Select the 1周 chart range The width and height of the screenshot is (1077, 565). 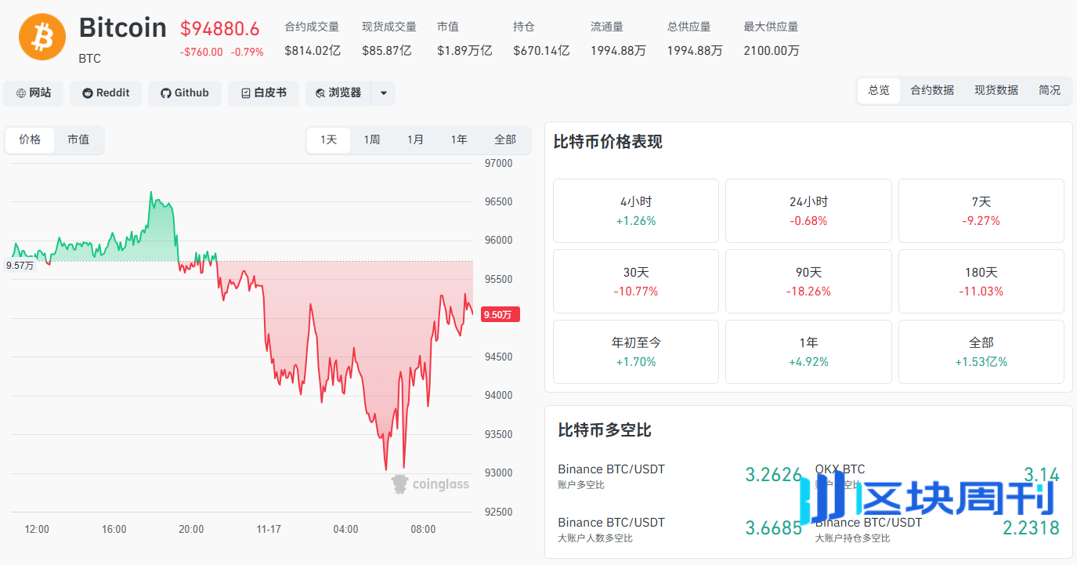372,139
